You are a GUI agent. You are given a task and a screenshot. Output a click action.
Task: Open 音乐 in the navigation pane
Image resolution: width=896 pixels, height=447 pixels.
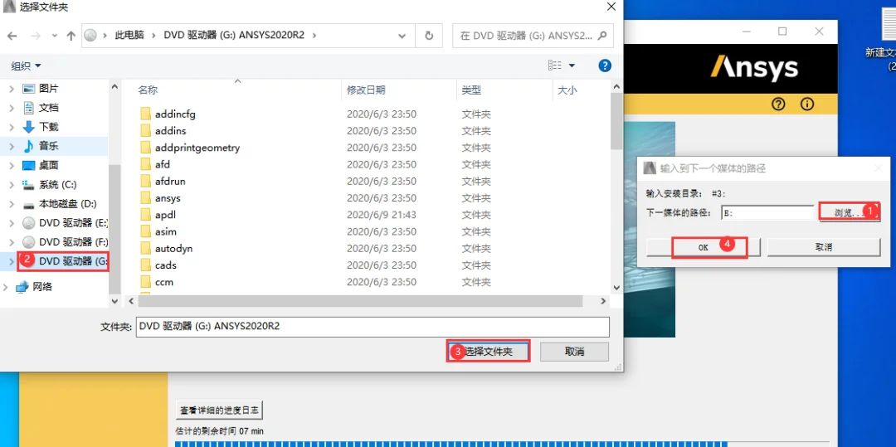[48, 146]
